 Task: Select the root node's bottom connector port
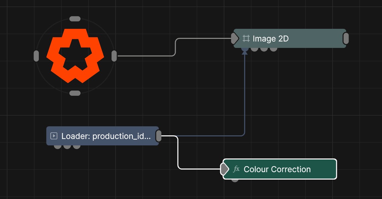(75, 93)
